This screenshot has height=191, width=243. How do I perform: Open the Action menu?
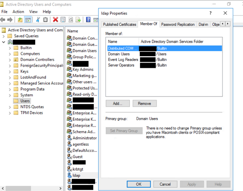[18, 12]
